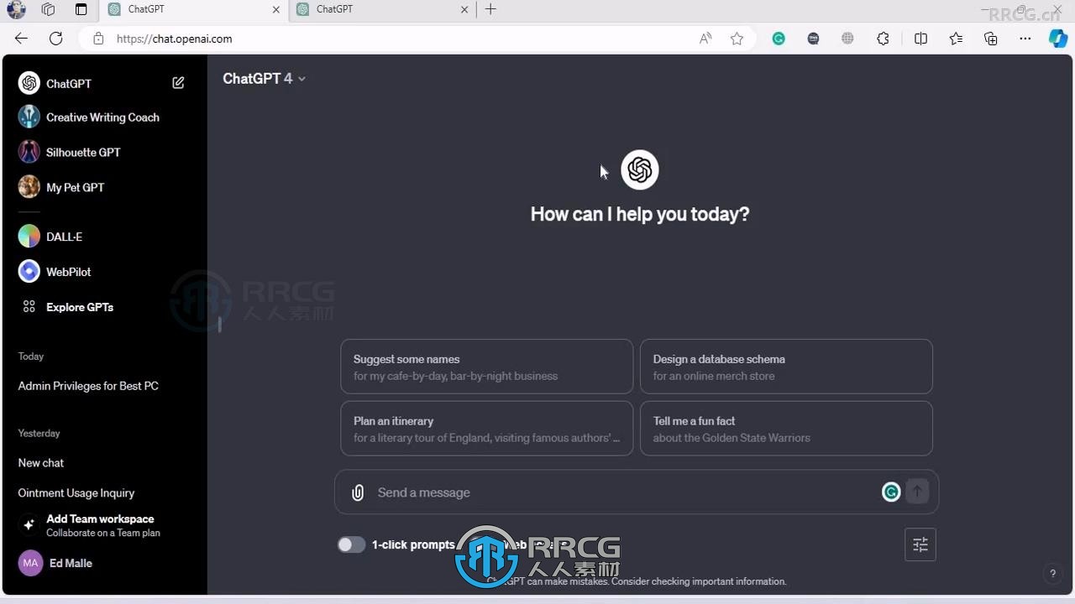Toggle the 1-click prompts switch
Image resolution: width=1075 pixels, height=604 pixels.
(x=351, y=544)
